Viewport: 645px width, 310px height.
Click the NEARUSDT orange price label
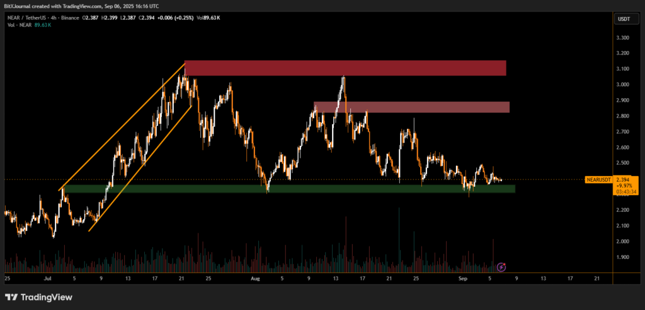(598, 180)
